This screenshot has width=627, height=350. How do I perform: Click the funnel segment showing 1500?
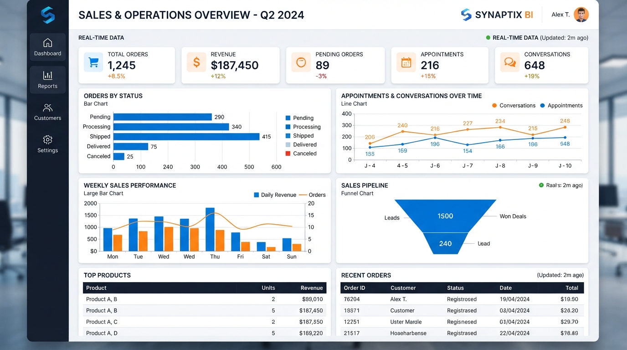point(445,216)
